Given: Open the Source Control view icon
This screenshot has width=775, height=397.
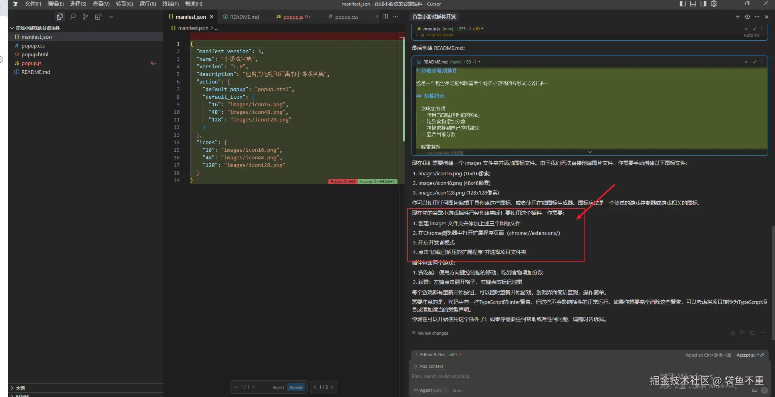Looking at the screenshot, I should tap(85, 17).
